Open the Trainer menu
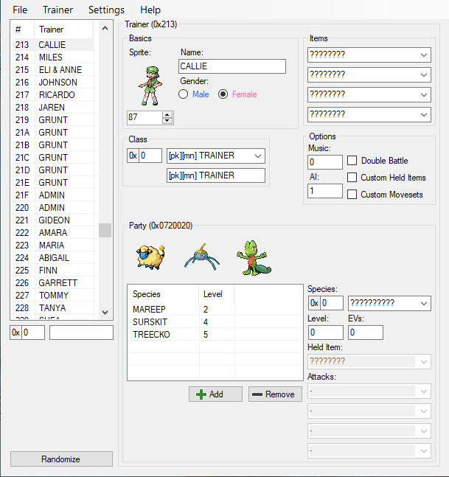 pos(58,10)
